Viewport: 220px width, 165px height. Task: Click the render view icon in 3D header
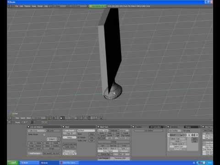click(x=101, y=118)
